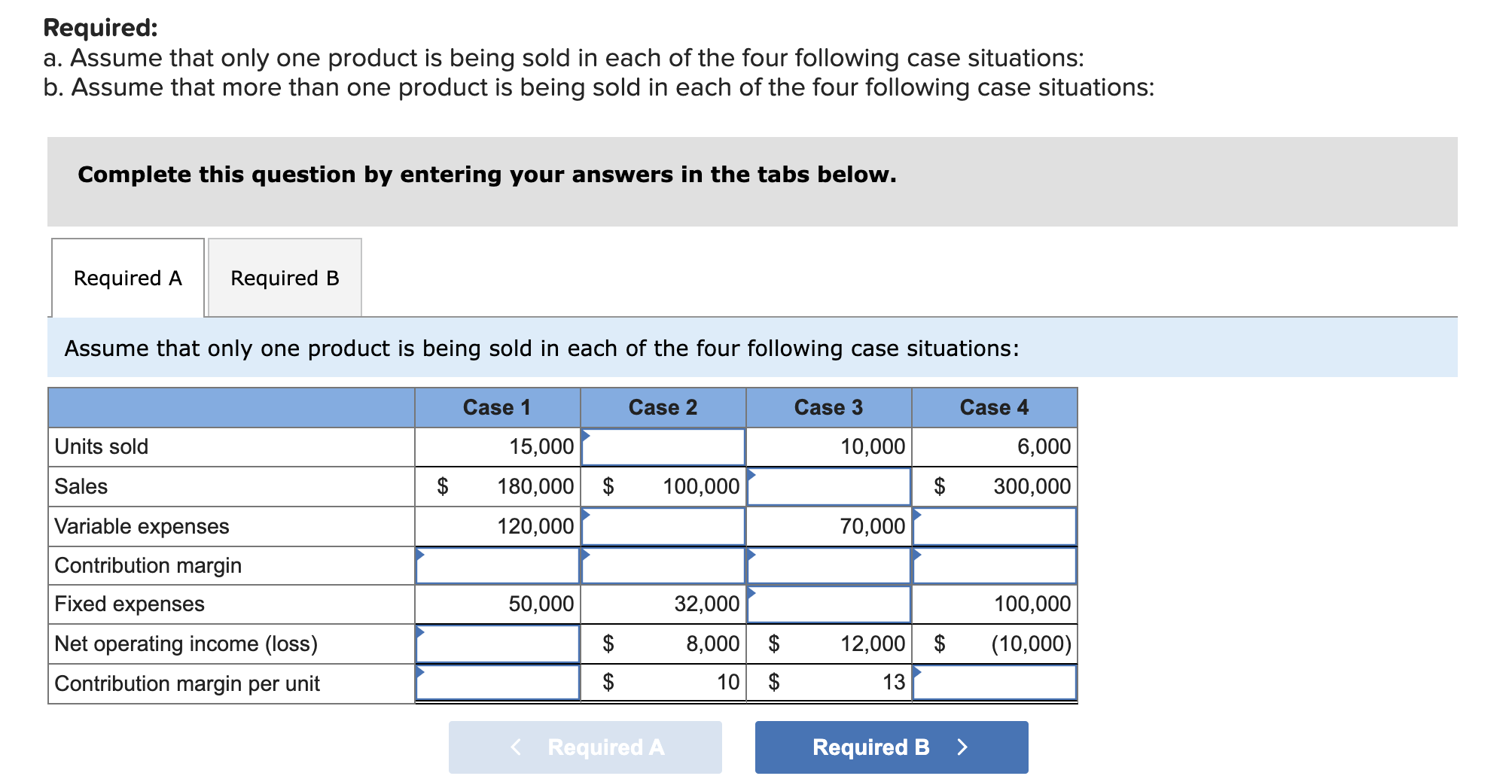
Task: Click the Required A back navigation button
Action: (x=584, y=747)
